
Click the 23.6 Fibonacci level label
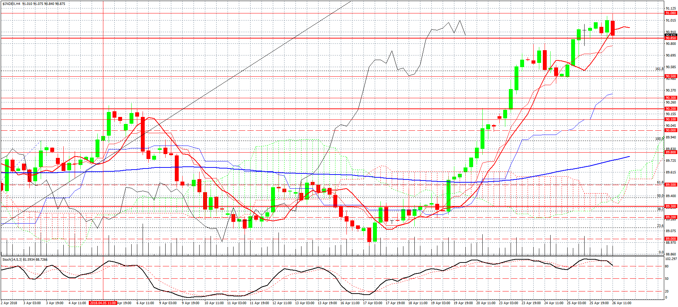coord(660,226)
